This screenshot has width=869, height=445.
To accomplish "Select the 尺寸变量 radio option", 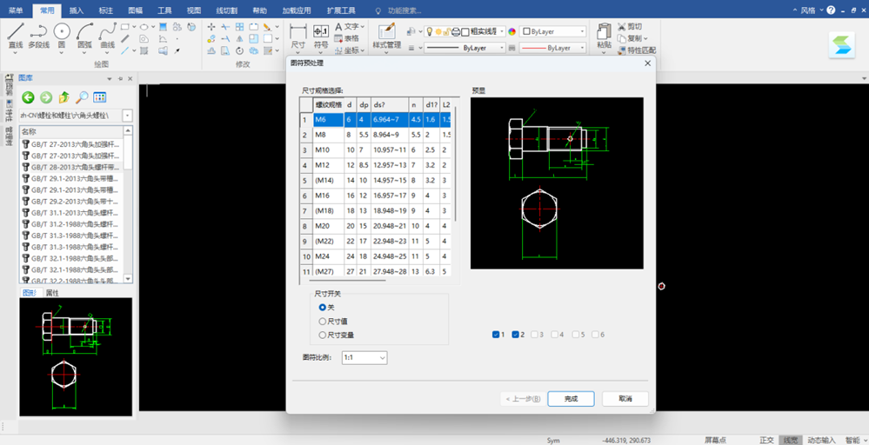I will tap(337, 335).
